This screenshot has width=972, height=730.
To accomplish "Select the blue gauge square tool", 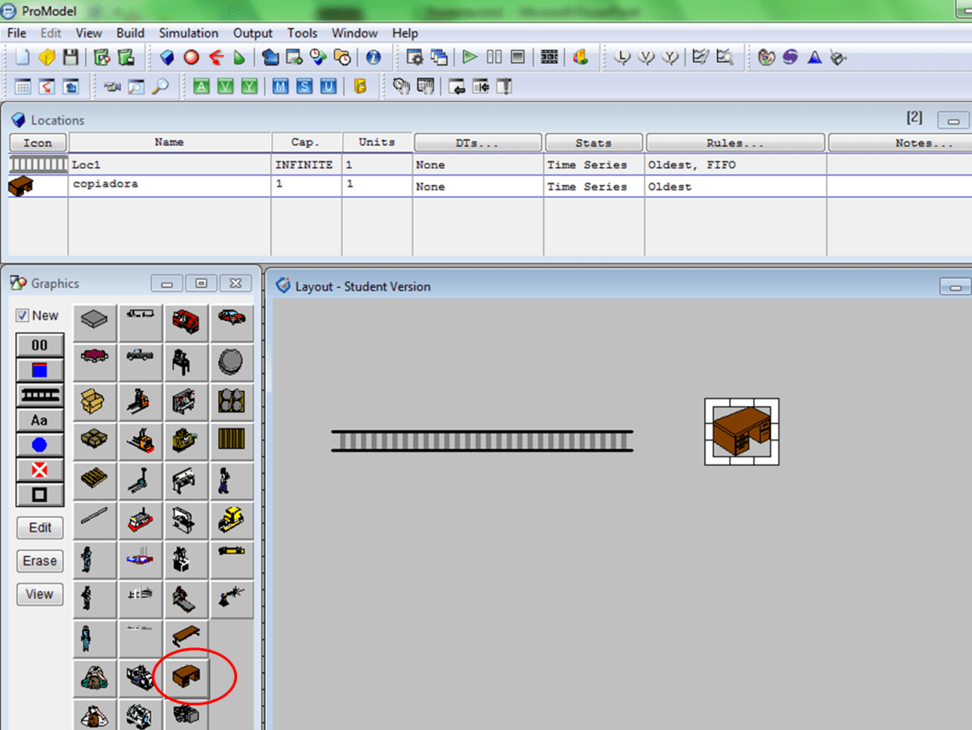I will [39, 370].
